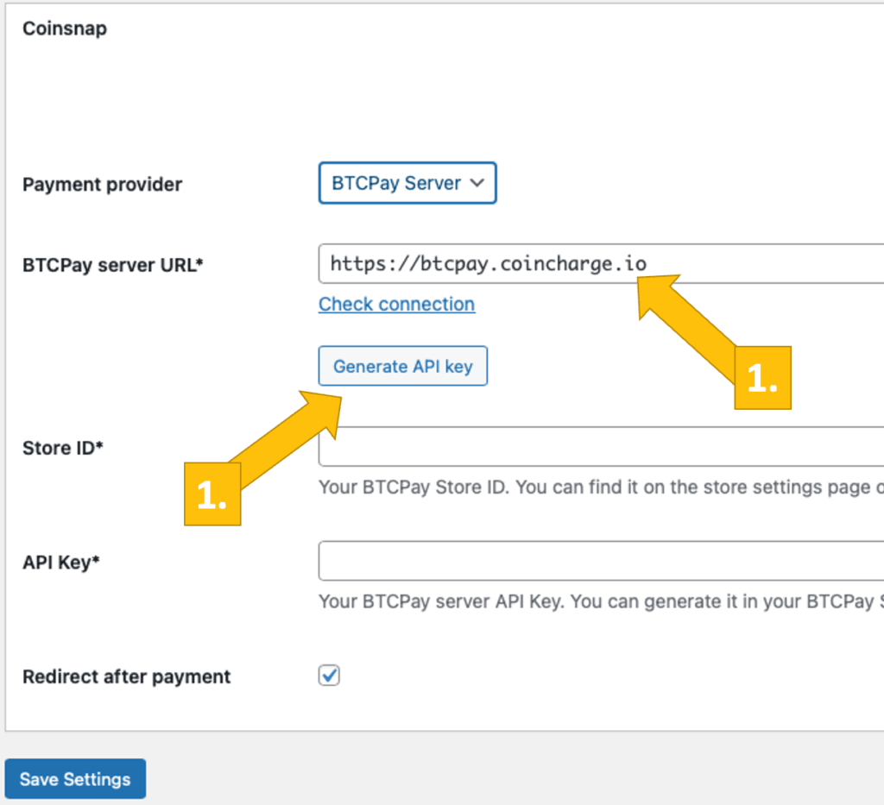
Task: Follow the Check connection link
Action: click(x=396, y=304)
